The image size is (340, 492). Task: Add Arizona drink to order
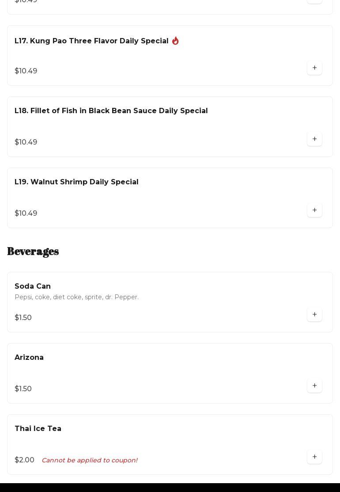[x=314, y=386]
